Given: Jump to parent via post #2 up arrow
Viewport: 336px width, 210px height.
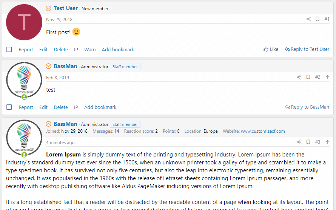Looking at the screenshot, I should coord(327,77).
